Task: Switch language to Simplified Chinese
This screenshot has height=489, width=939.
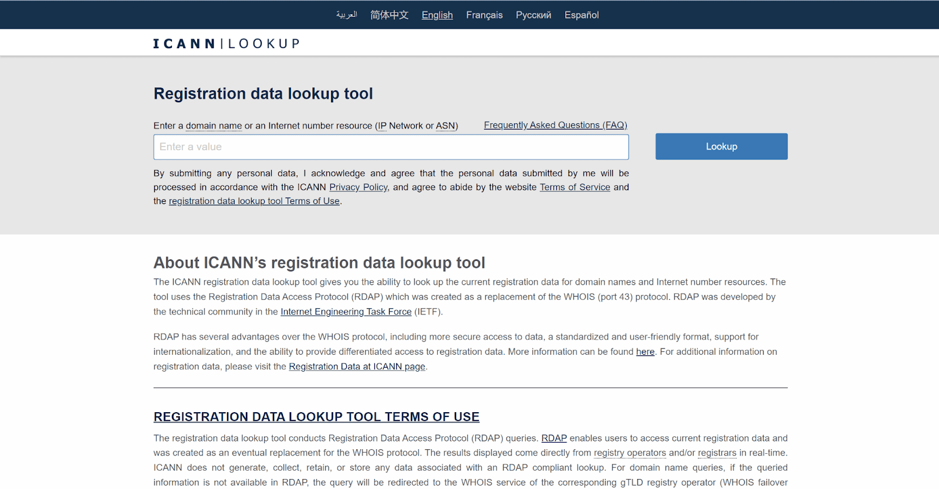Action: 389,15
